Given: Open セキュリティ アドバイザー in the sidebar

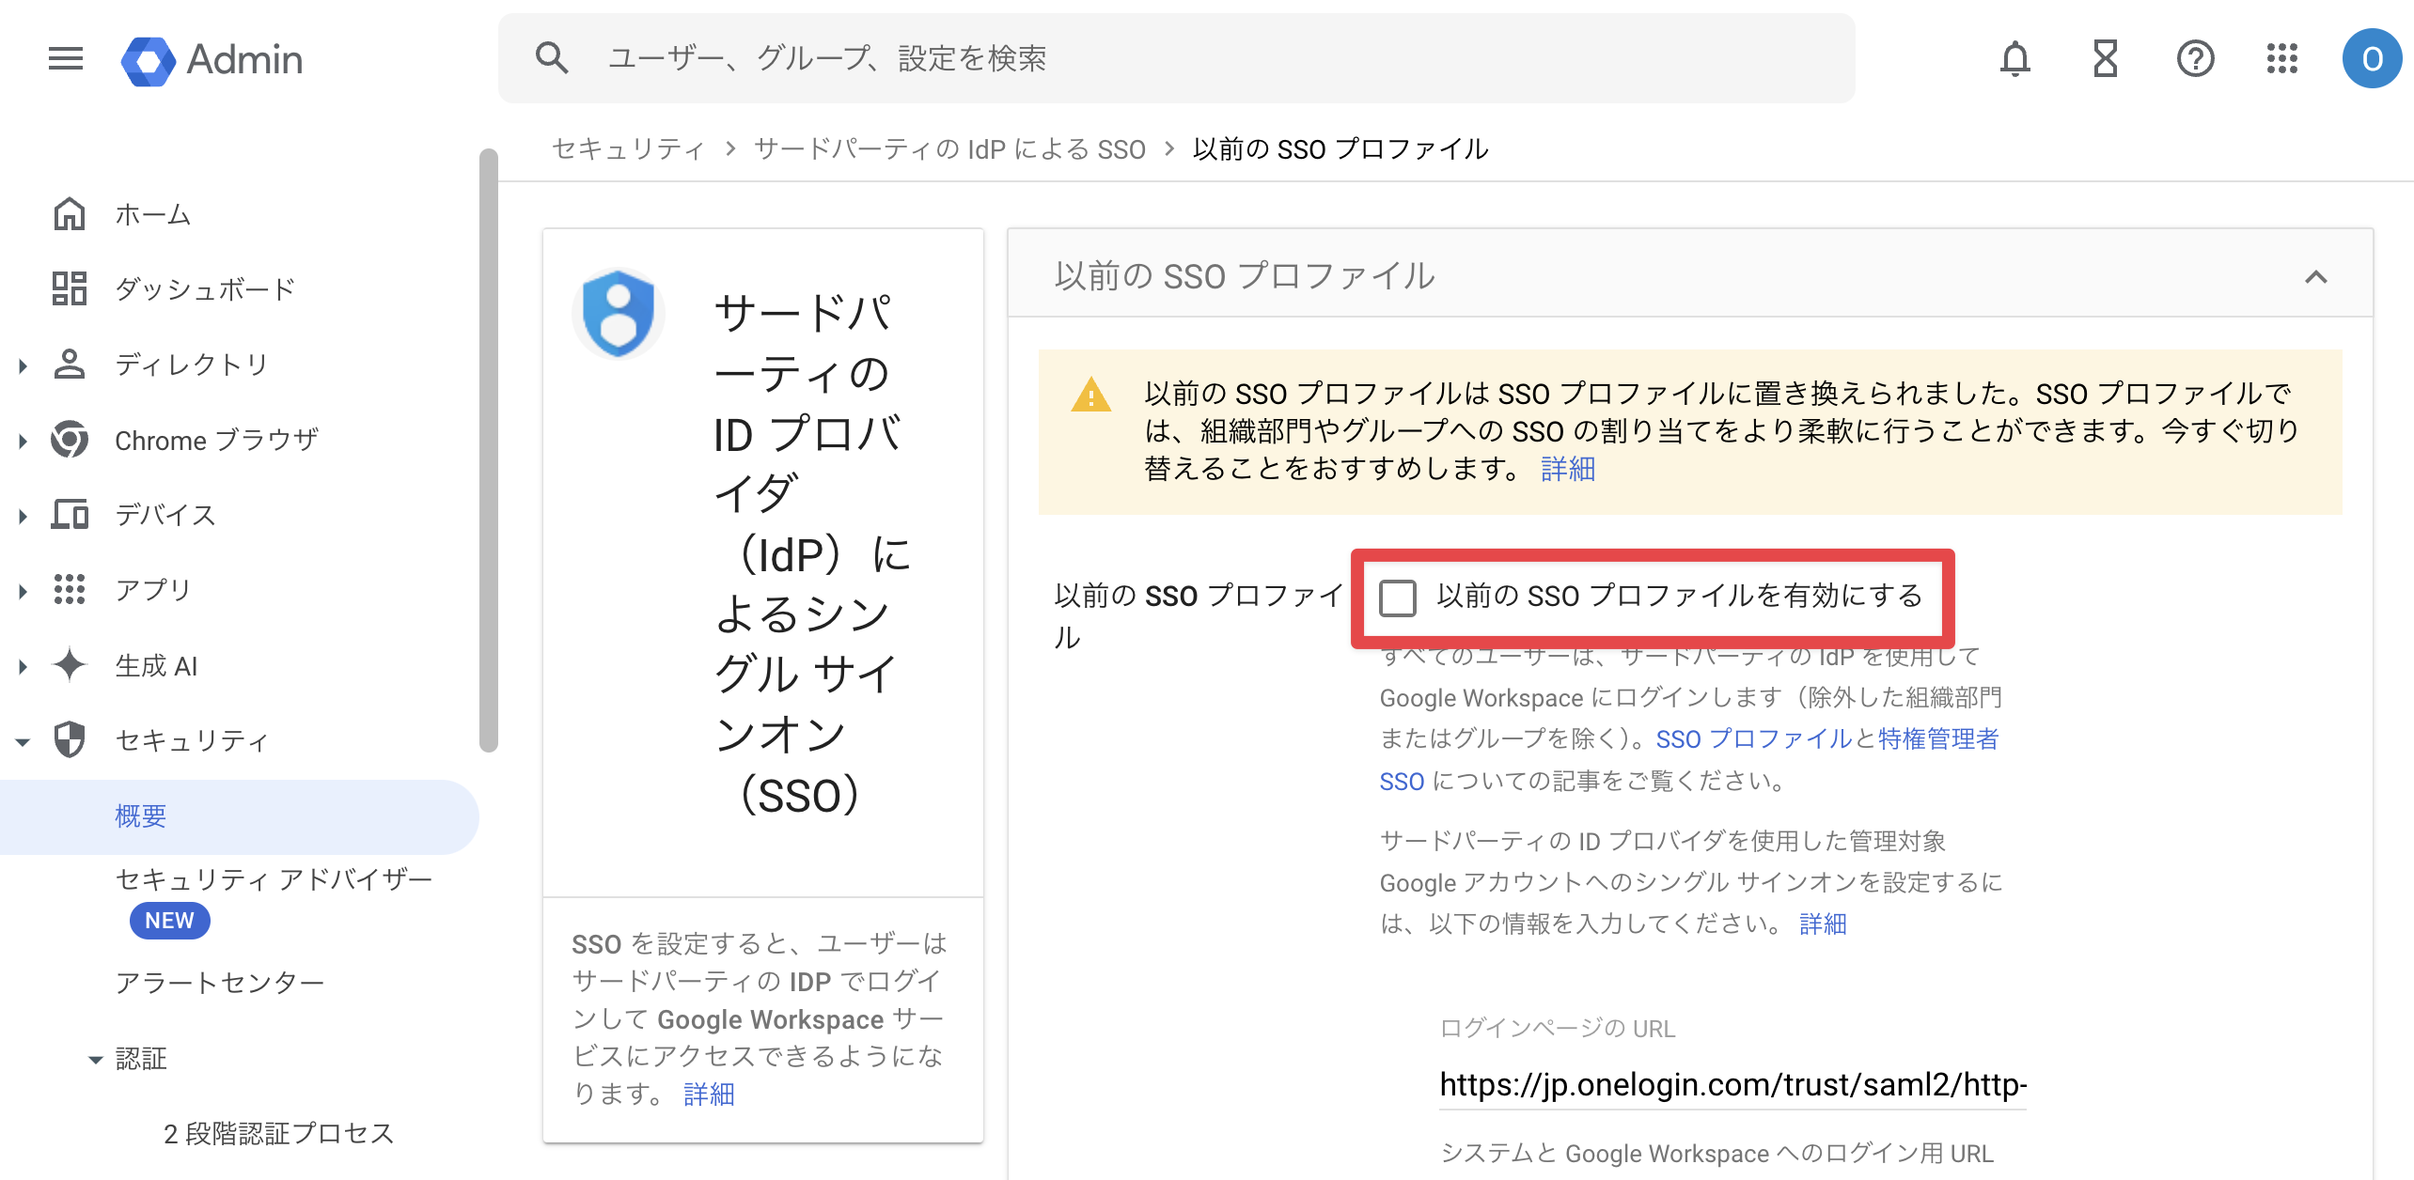Looking at the screenshot, I should tap(274, 879).
